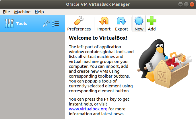Open the File menu
Image resolution: width=196 pixels, height=119 pixels.
[x=6, y=12]
